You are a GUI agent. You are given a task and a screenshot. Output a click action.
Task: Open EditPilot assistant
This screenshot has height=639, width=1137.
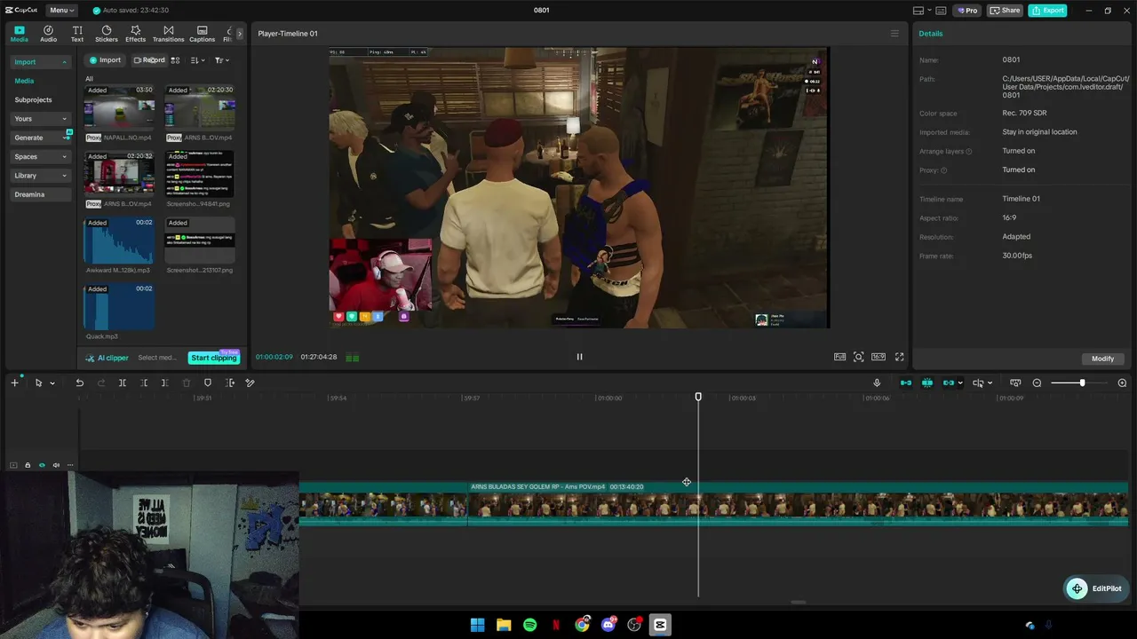(1096, 588)
